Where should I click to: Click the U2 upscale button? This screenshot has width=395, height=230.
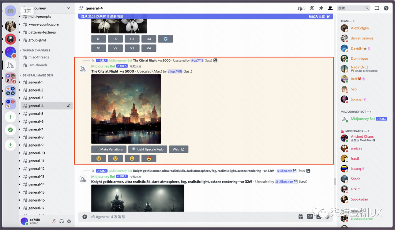pos(115,39)
